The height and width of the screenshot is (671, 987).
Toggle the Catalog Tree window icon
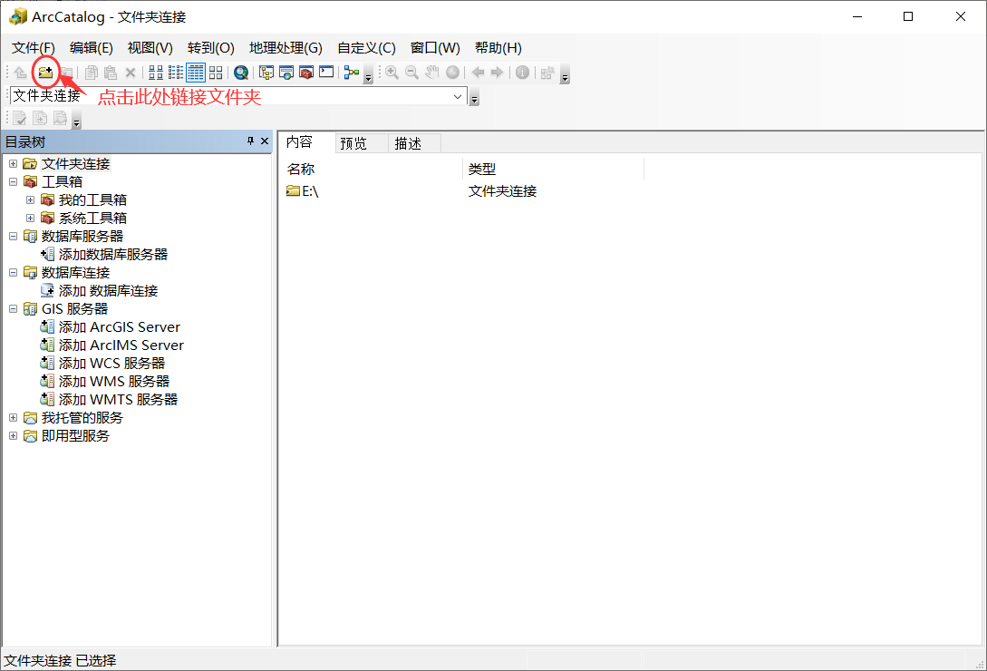pos(266,73)
